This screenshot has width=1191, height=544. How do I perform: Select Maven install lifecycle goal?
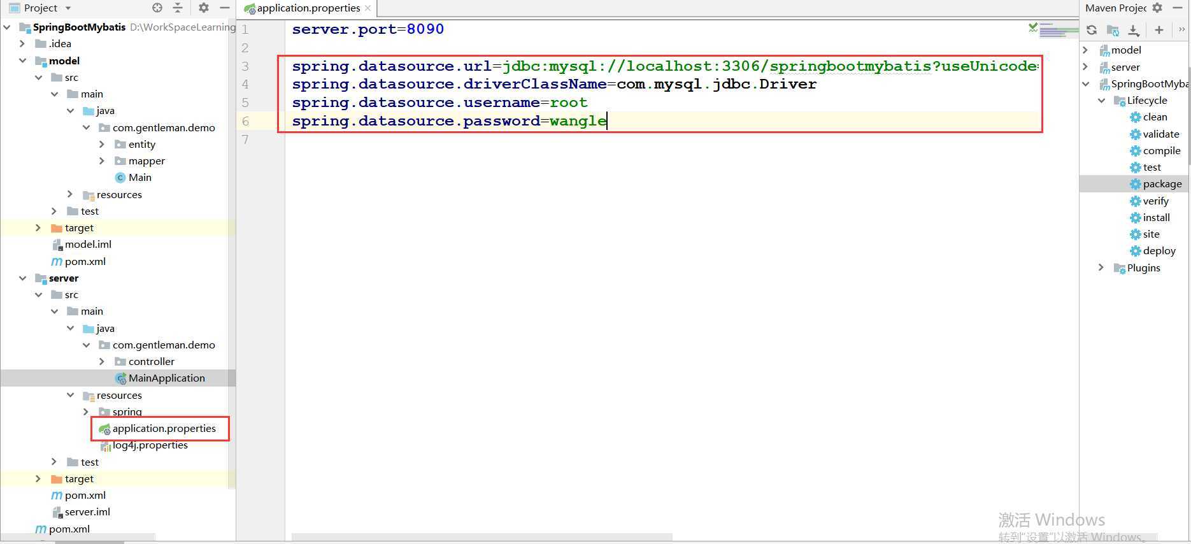tap(1150, 217)
